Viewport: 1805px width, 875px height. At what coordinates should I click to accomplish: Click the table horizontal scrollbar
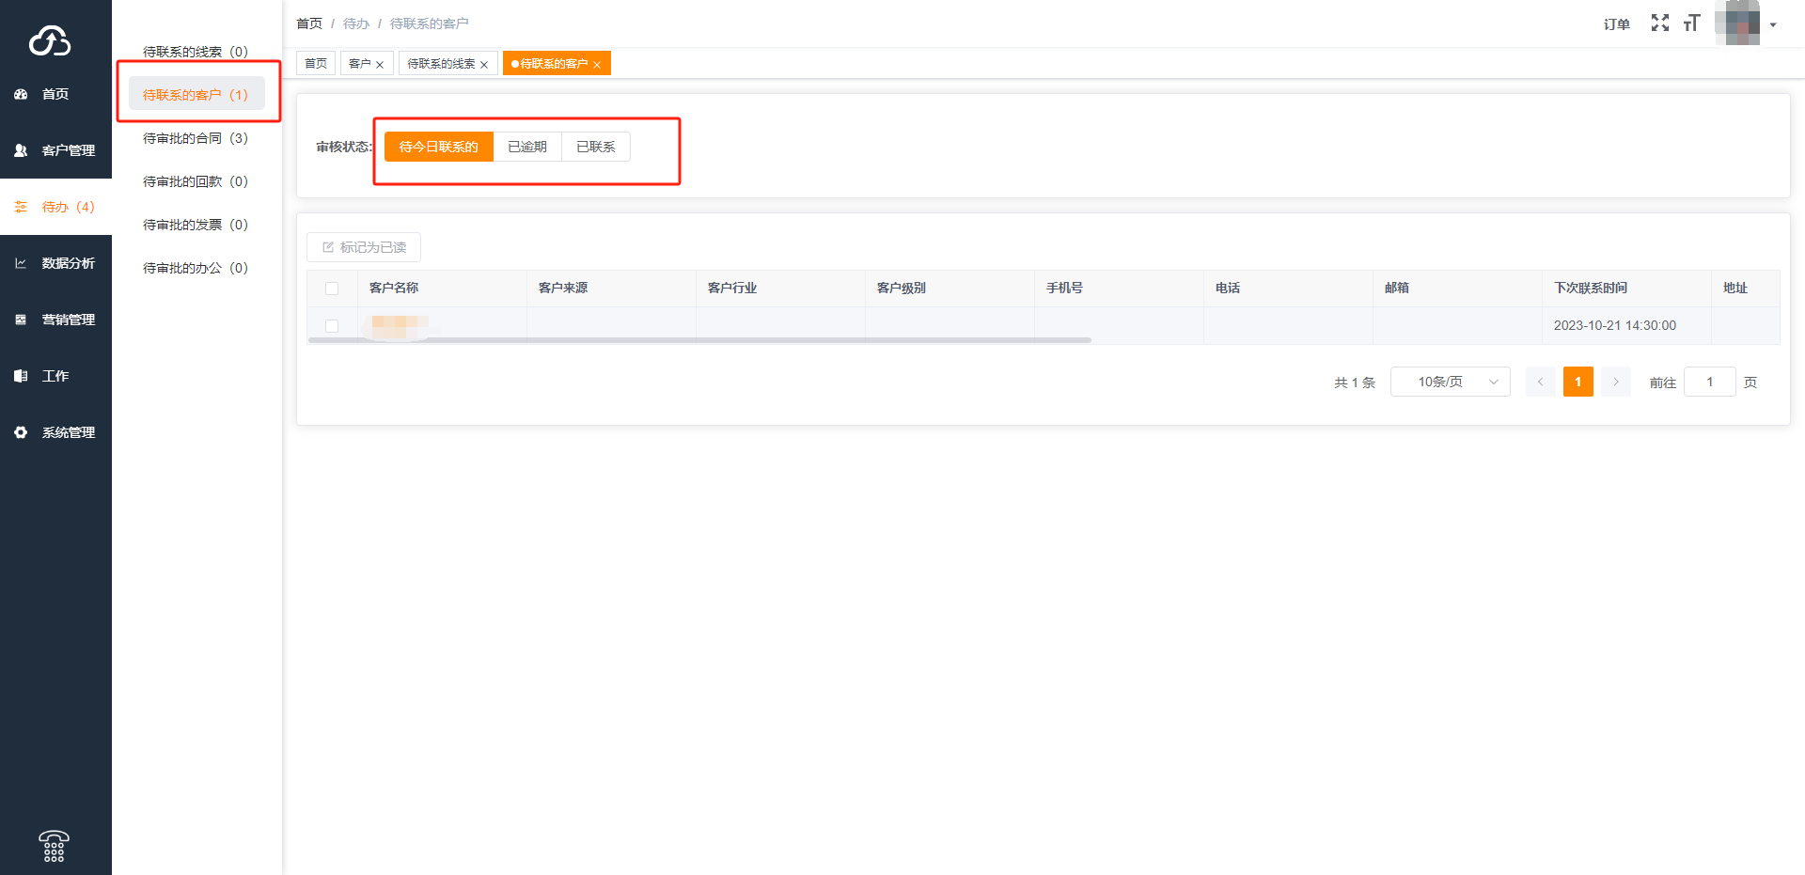699,340
